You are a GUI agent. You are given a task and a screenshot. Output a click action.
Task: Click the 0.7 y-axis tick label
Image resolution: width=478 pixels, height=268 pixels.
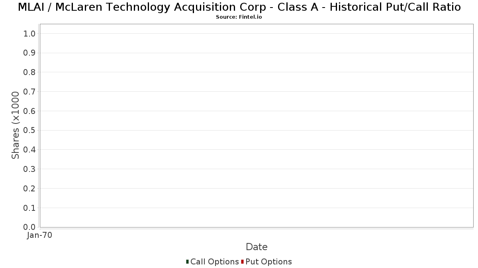[x=30, y=92]
